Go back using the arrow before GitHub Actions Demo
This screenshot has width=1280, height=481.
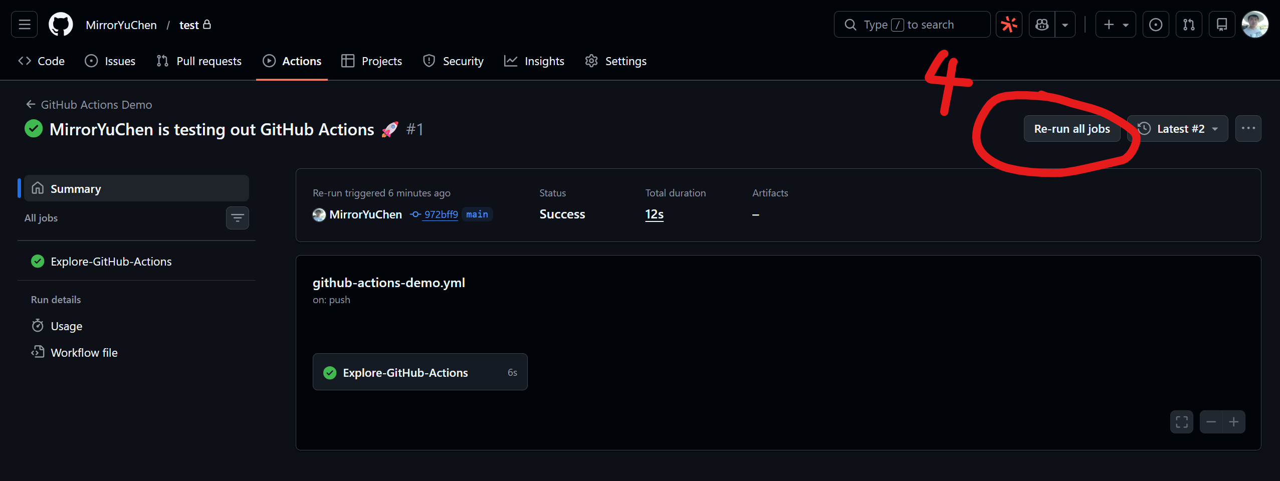31,104
